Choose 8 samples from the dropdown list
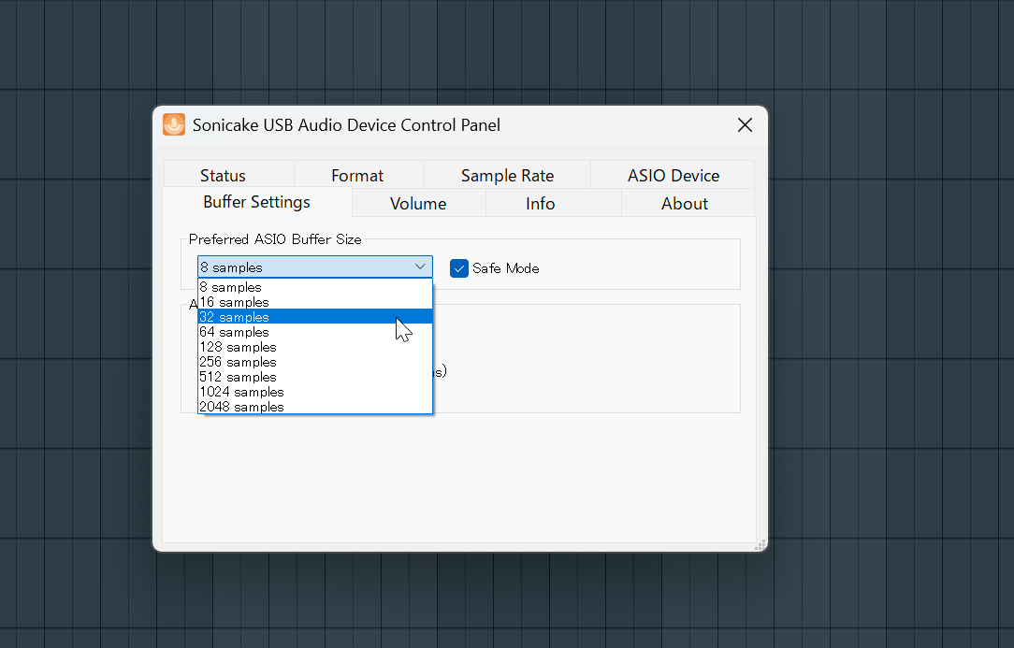The height and width of the screenshot is (648, 1014). click(315, 287)
